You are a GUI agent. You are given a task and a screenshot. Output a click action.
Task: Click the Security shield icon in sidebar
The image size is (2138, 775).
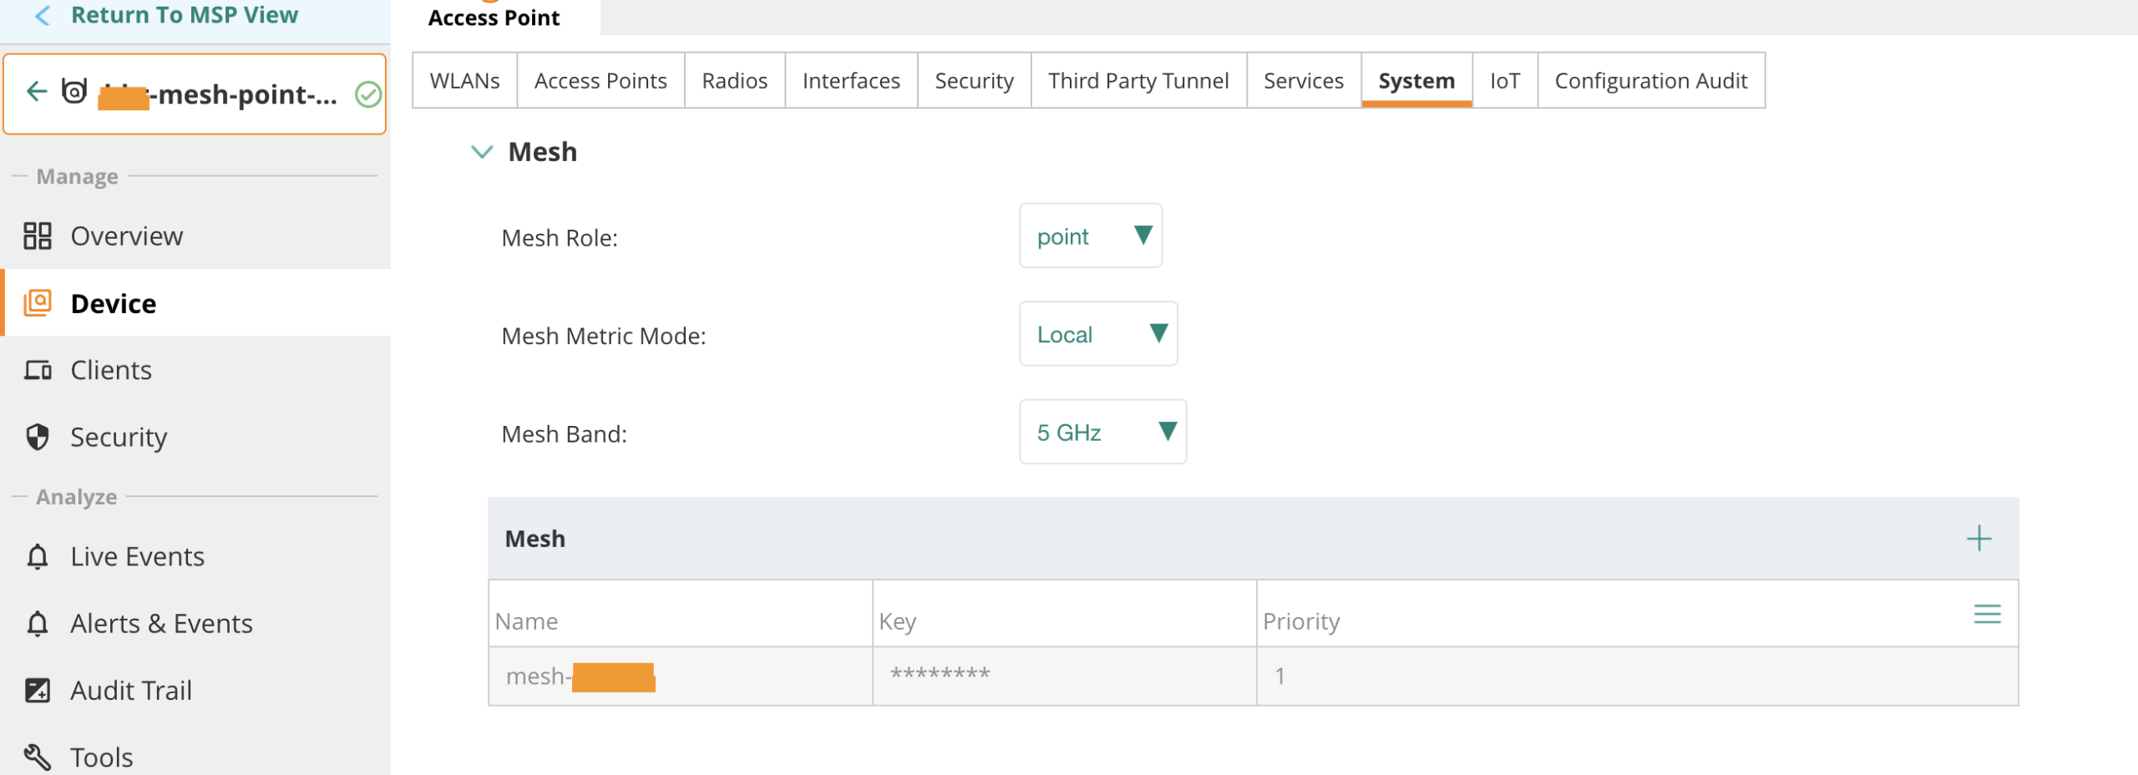[38, 437]
